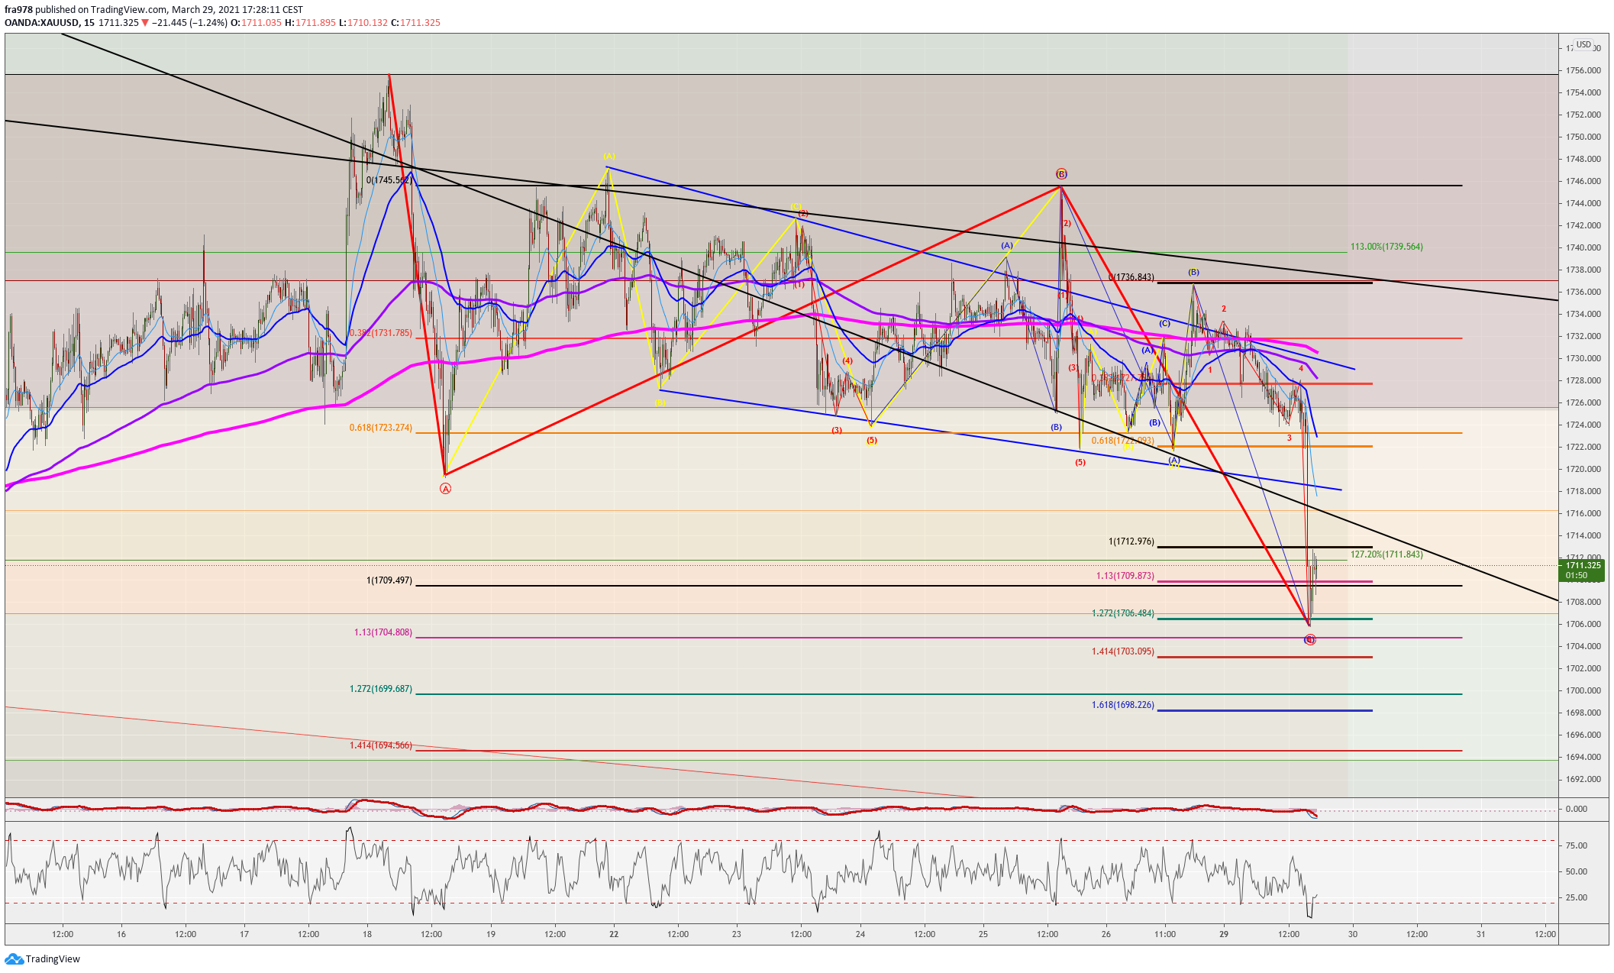Click the Fib label 1.272(1706.484)
This screenshot has width=1614, height=973.
(x=1123, y=613)
